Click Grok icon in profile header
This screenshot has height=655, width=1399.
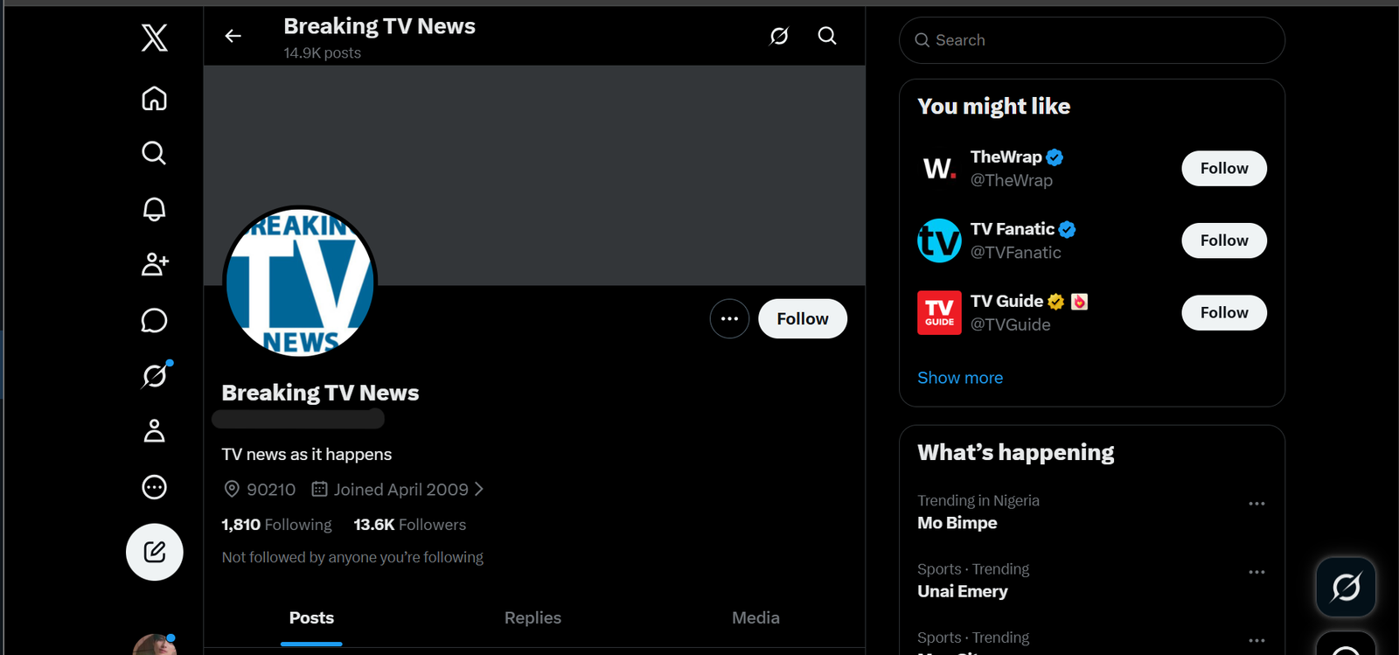pos(779,36)
